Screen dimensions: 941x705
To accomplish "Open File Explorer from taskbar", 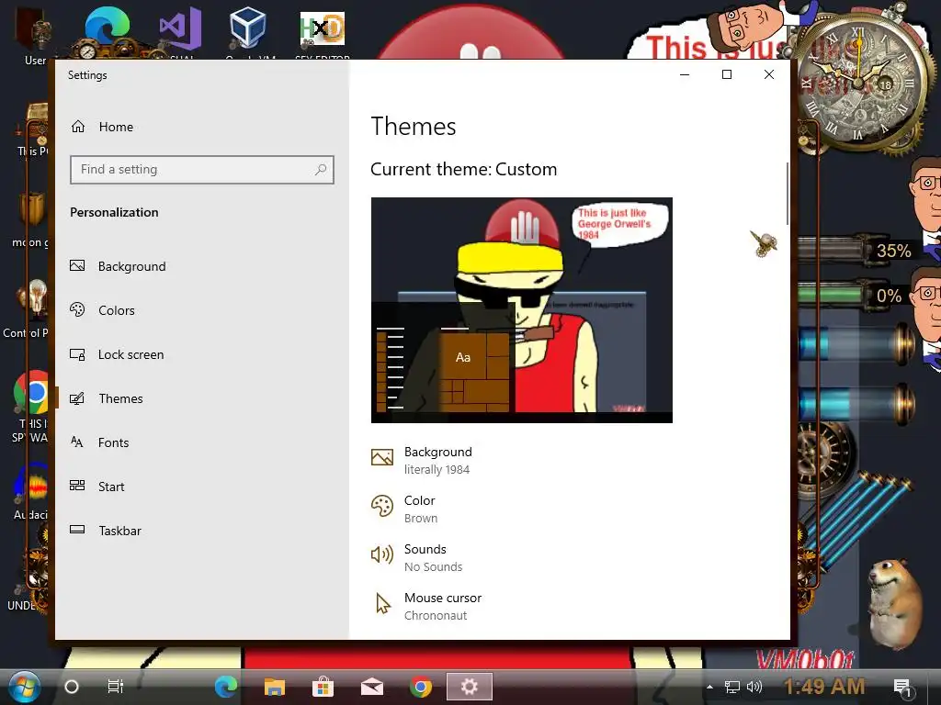I will click(x=275, y=687).
